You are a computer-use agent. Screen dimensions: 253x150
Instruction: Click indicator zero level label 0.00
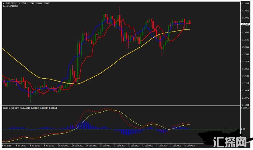[x=243, y=129]
